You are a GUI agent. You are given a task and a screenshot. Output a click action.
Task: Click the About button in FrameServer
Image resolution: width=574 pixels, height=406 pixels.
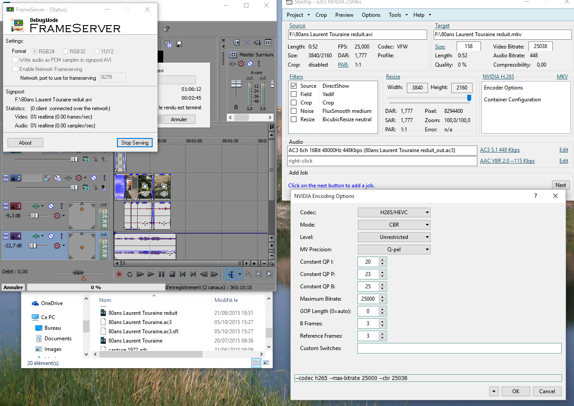click(x=25, y=143)
